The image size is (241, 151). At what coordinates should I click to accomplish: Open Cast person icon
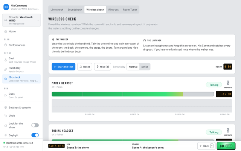pyautogui.click(x=6, y=60)
